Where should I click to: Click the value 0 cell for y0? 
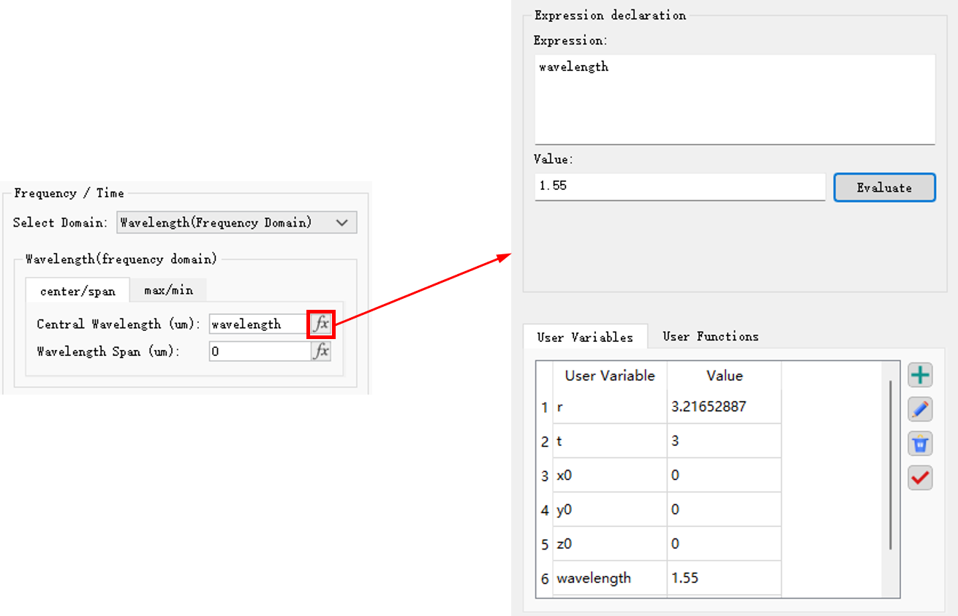tap(724, 510)
